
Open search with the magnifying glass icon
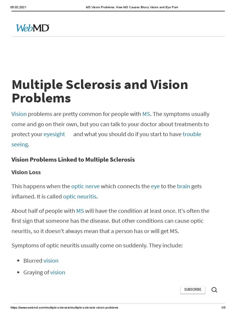pos(214,290)
